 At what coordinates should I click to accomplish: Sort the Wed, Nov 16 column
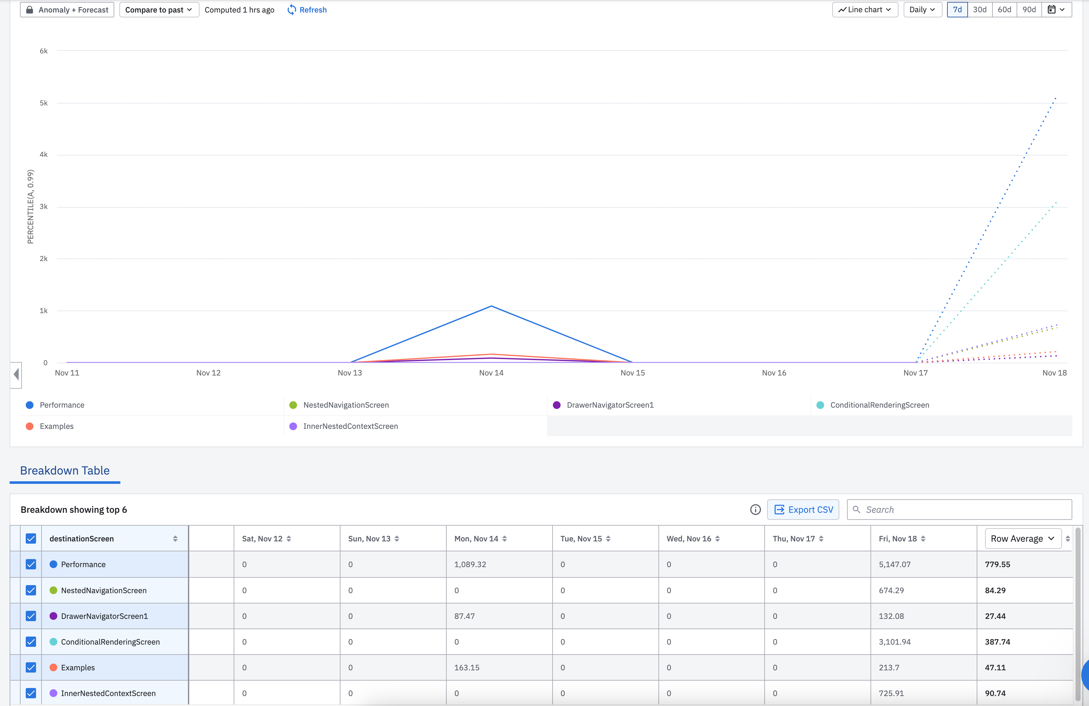click(717, 539)
